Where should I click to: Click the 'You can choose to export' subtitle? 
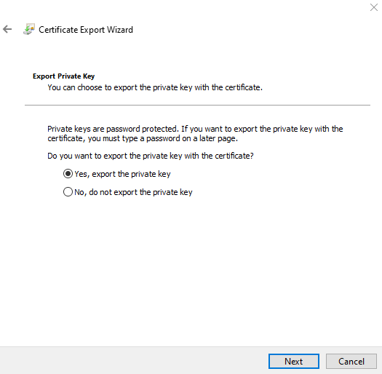point(155,87)
